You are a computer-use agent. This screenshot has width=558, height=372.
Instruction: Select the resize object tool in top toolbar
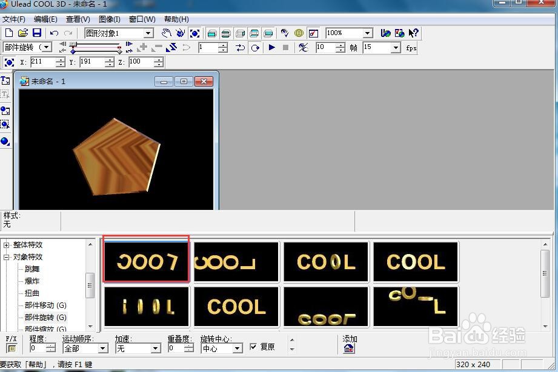pos(194,33)
